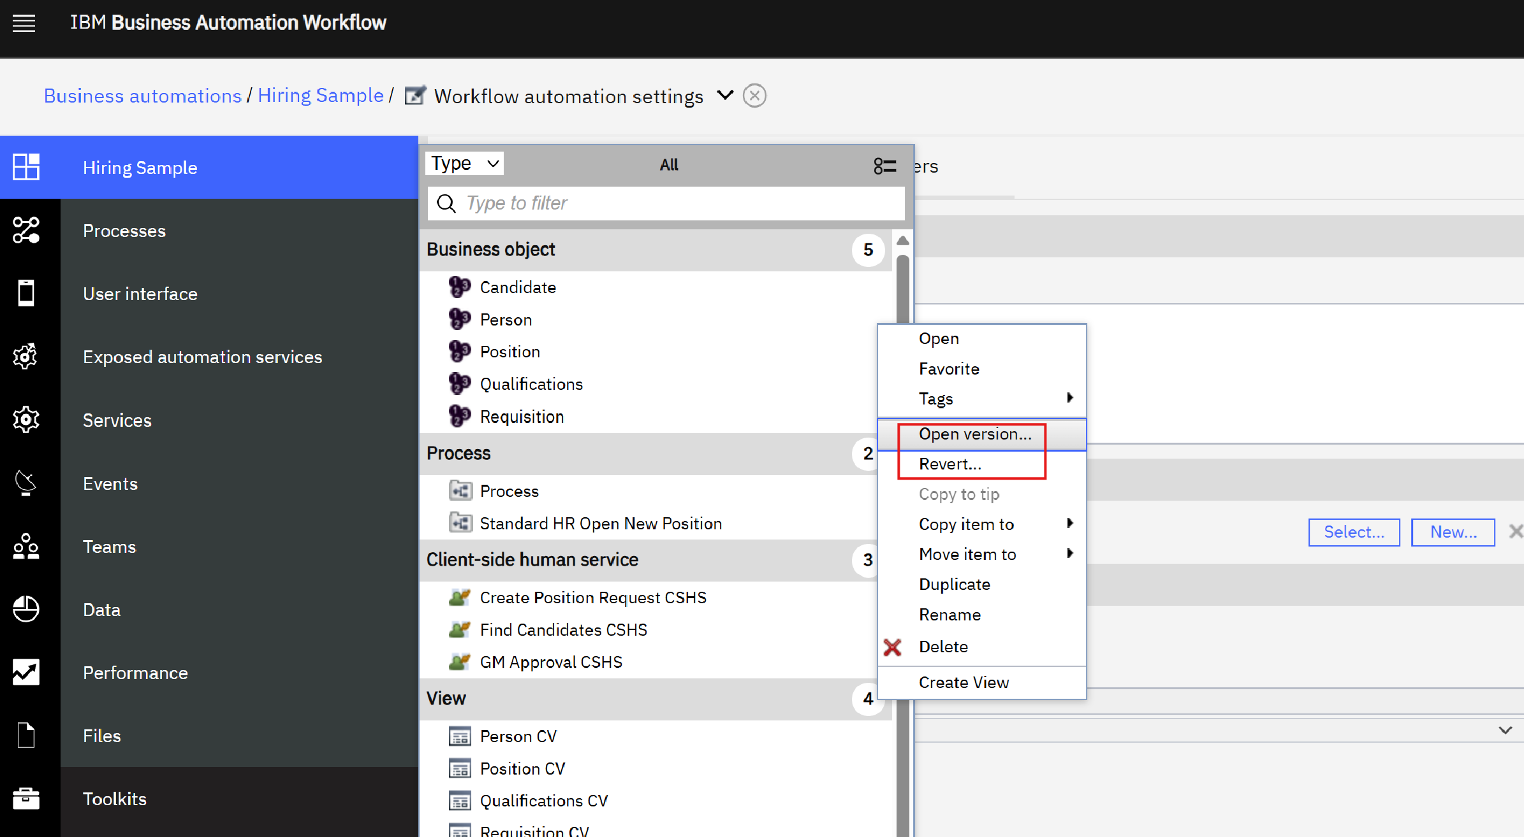Image resolution: width=1524 pixels, height=837 pixels.
Task: Choose Favorite from the context menu
Action: tap(982, 369)
